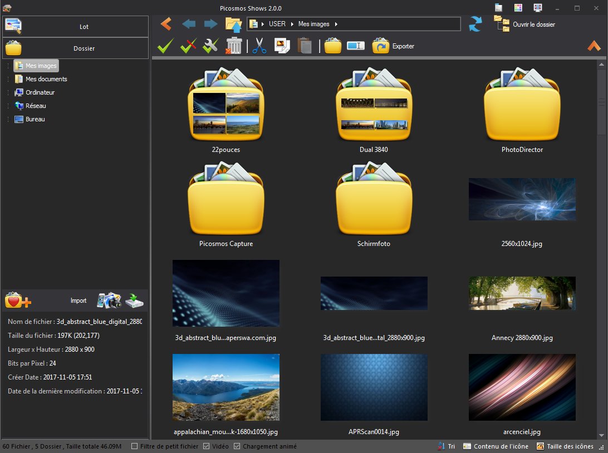
Task: Expand the Mes images tree node
Action: point(8,66)
